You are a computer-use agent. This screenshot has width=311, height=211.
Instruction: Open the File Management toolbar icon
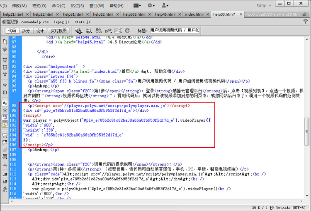pos(78,31)
